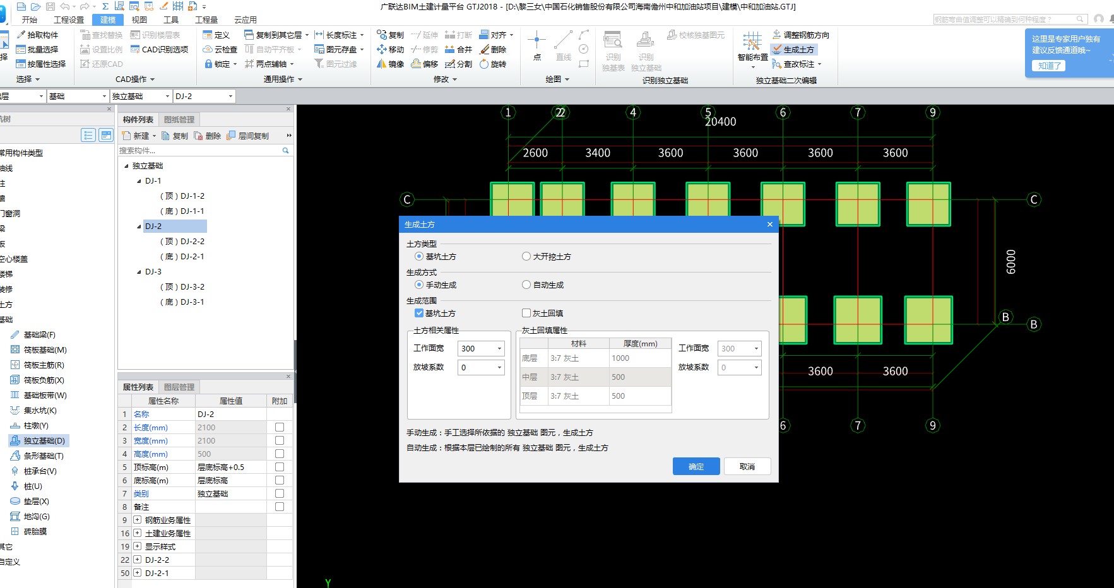Click 调整钢筋方向 adjust rebar direction
The image size is (1114, 588).
click(801, 35)
